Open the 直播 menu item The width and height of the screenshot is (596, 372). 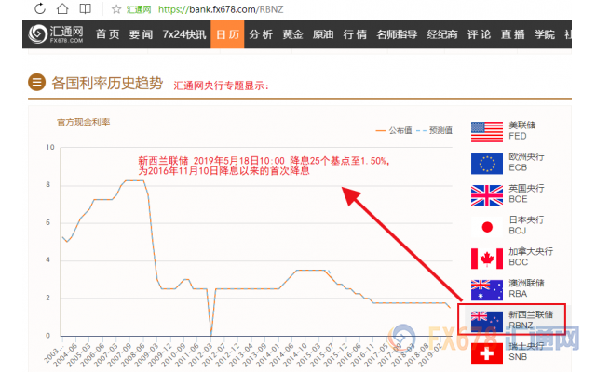point(513,34)
